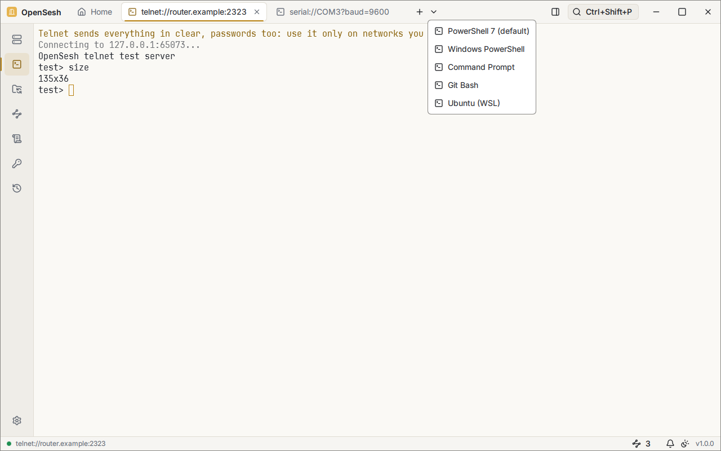Click the tunnels count 3 in status bar

642,444
